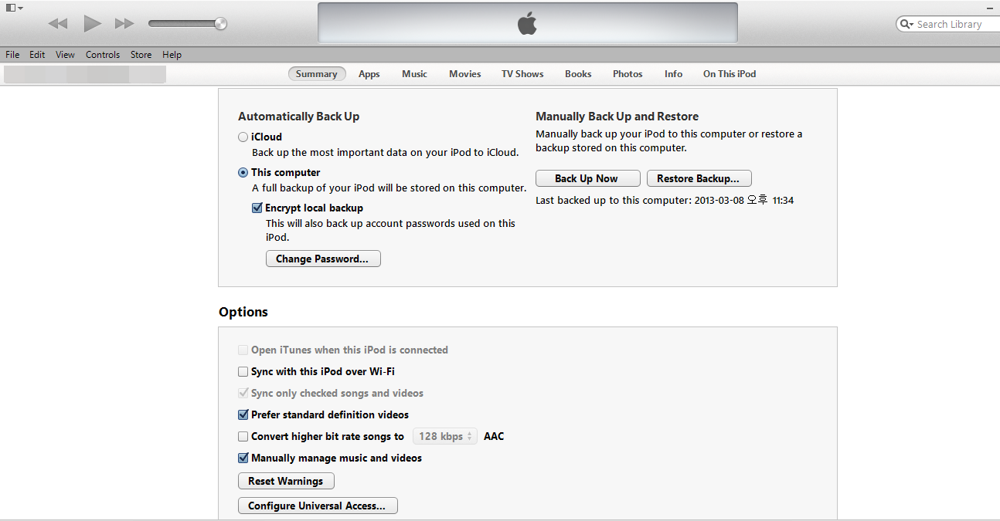Click the rewind previous track button
This screenshot has width=1000, height=521.
pyautogui.click(x=58, y=24)
